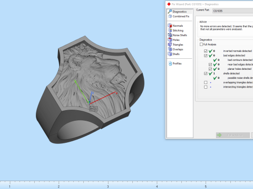Toggle bad edges detection checkbox
This screenshot has height=189, width=253.
pos(206,56)
